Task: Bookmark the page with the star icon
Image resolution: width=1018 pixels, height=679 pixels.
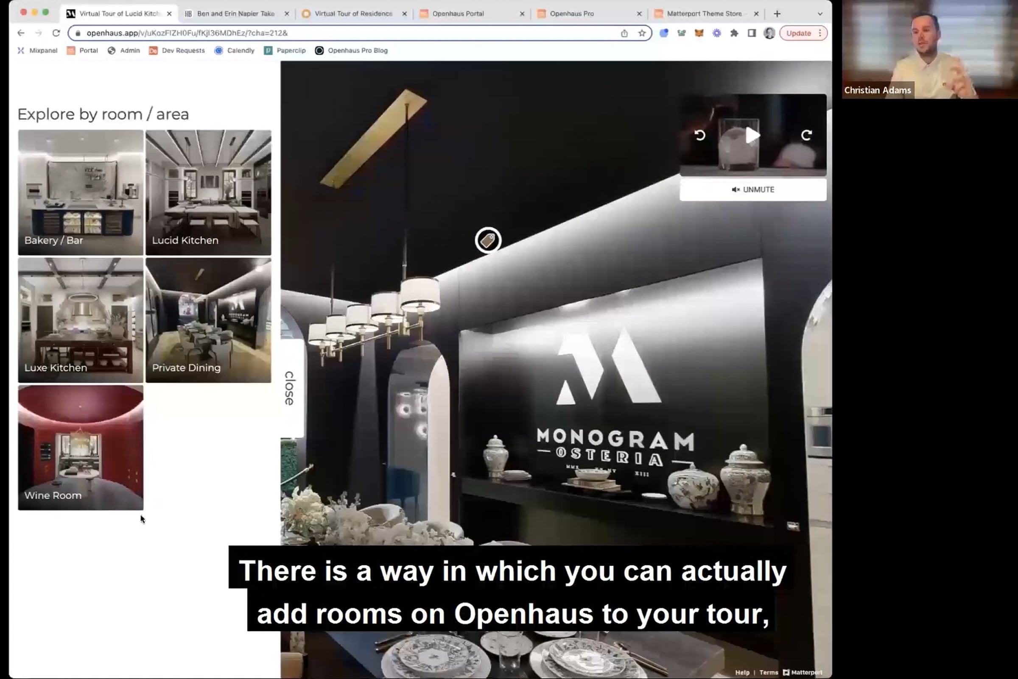Action: point(642,33)
